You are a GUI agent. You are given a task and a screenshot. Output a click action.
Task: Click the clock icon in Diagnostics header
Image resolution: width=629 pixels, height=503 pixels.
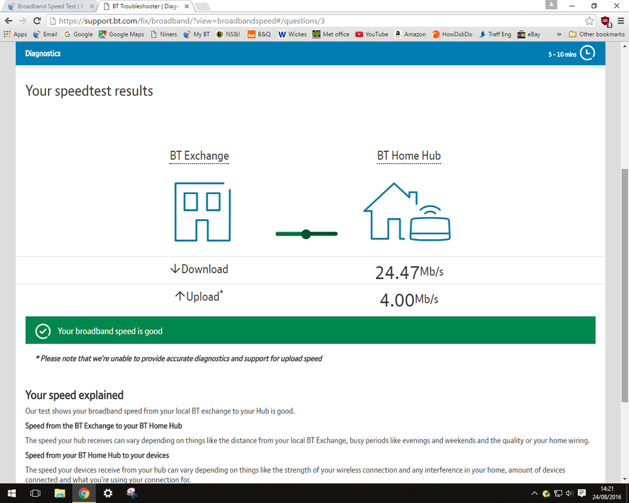point(587,53)
